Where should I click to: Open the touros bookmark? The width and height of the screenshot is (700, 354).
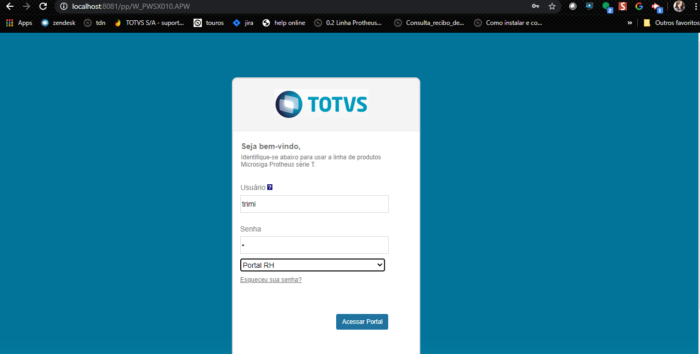[x=209, y=23]
